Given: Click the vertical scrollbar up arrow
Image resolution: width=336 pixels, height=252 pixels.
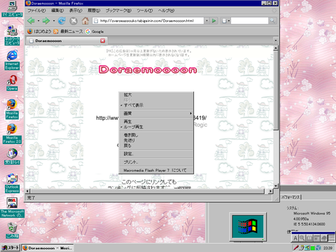Looking at the screenshot, I should point(276,48).
